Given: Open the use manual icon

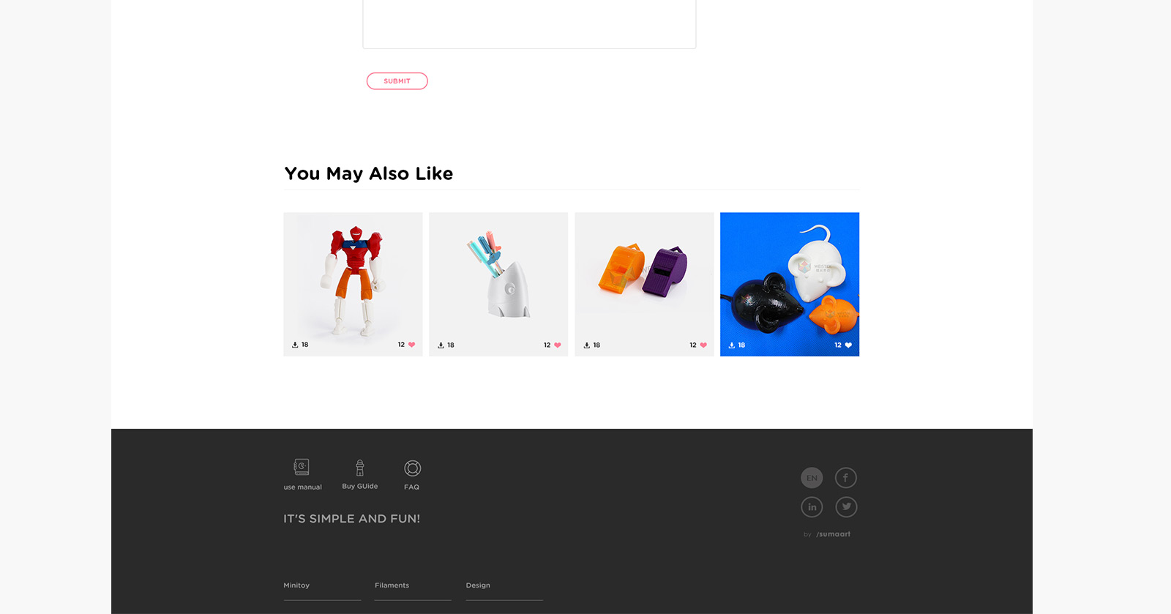Looking at the screenshot, I should (302, 467).
